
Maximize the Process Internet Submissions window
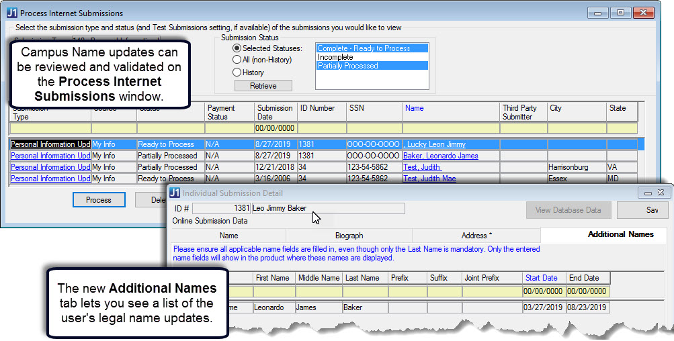(x=620, y=13)
